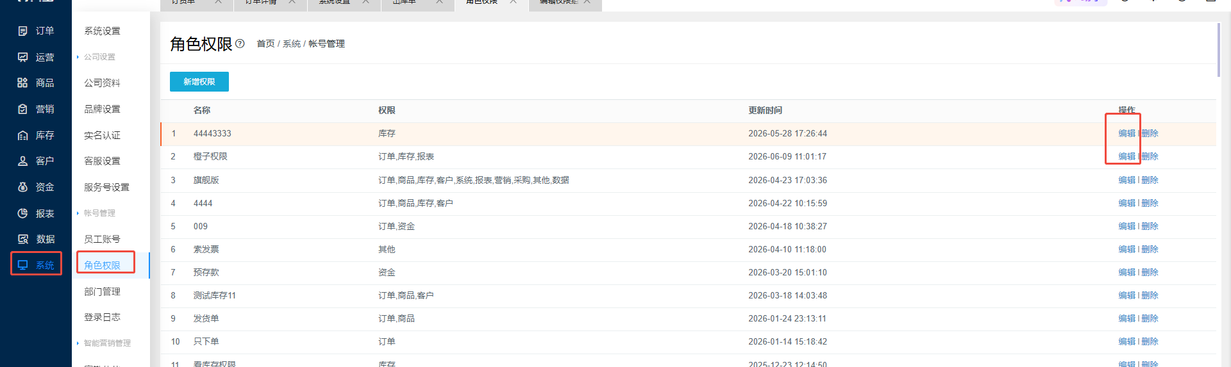Screen dimensions: 1231x367
Task: Select the 旗舰版 name cell
Action: coord(206,180)
